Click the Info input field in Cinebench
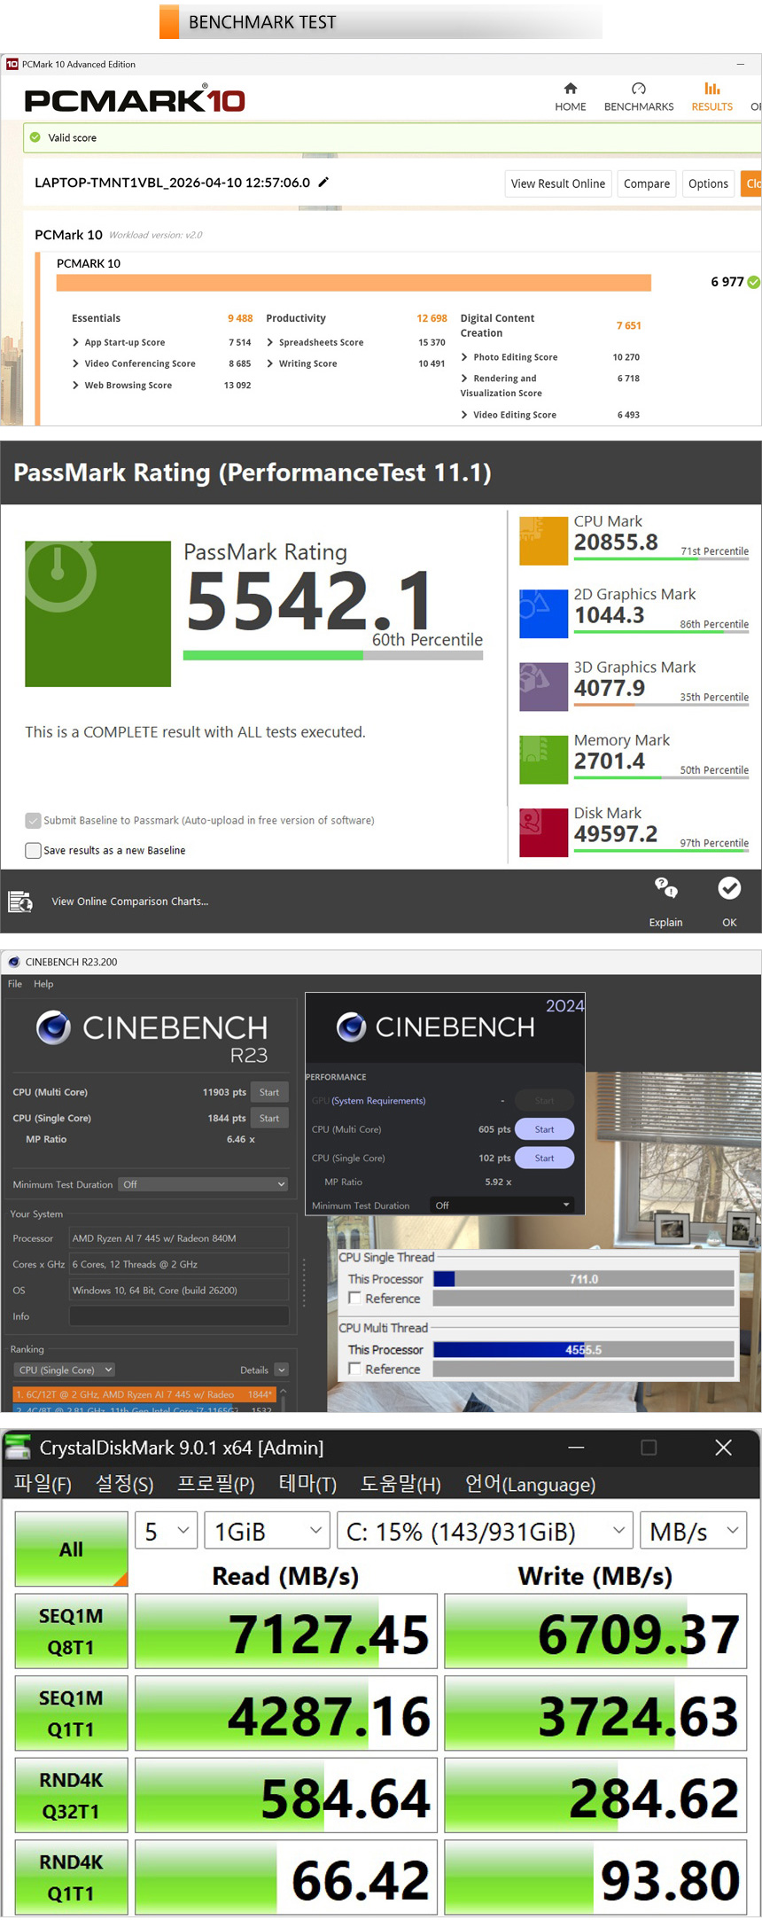Image resolution: width=762 pixels, height=1920 pixels. click(x=179, y=1316)
